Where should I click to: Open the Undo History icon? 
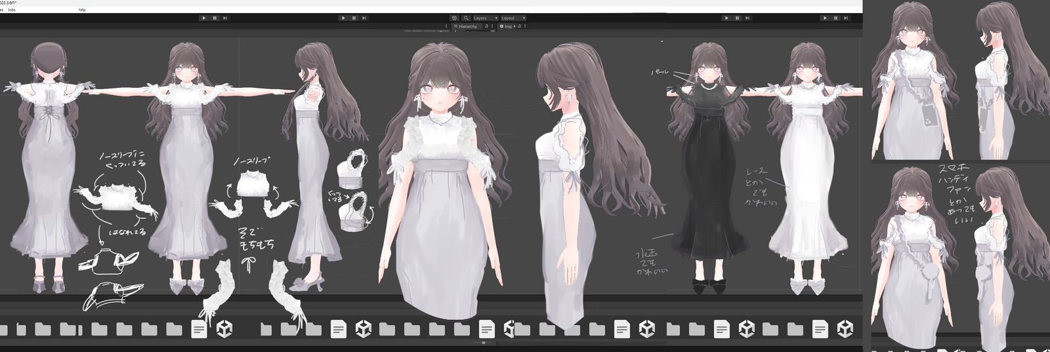[x=454, y=18]
